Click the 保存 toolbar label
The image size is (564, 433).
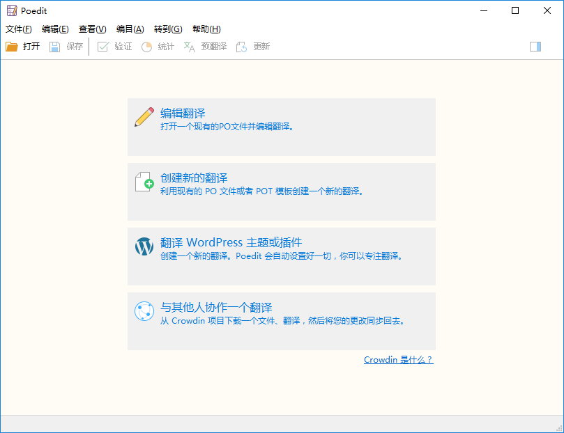[75, 47]
